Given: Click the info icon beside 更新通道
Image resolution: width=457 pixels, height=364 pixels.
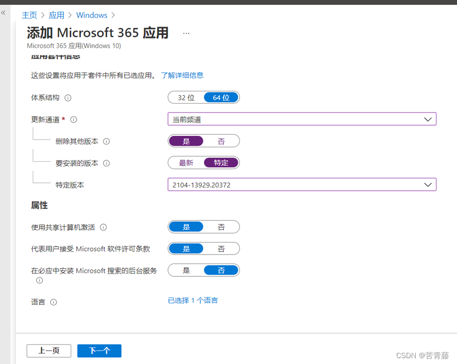Looking at the screenshot, I should [73, 119].
